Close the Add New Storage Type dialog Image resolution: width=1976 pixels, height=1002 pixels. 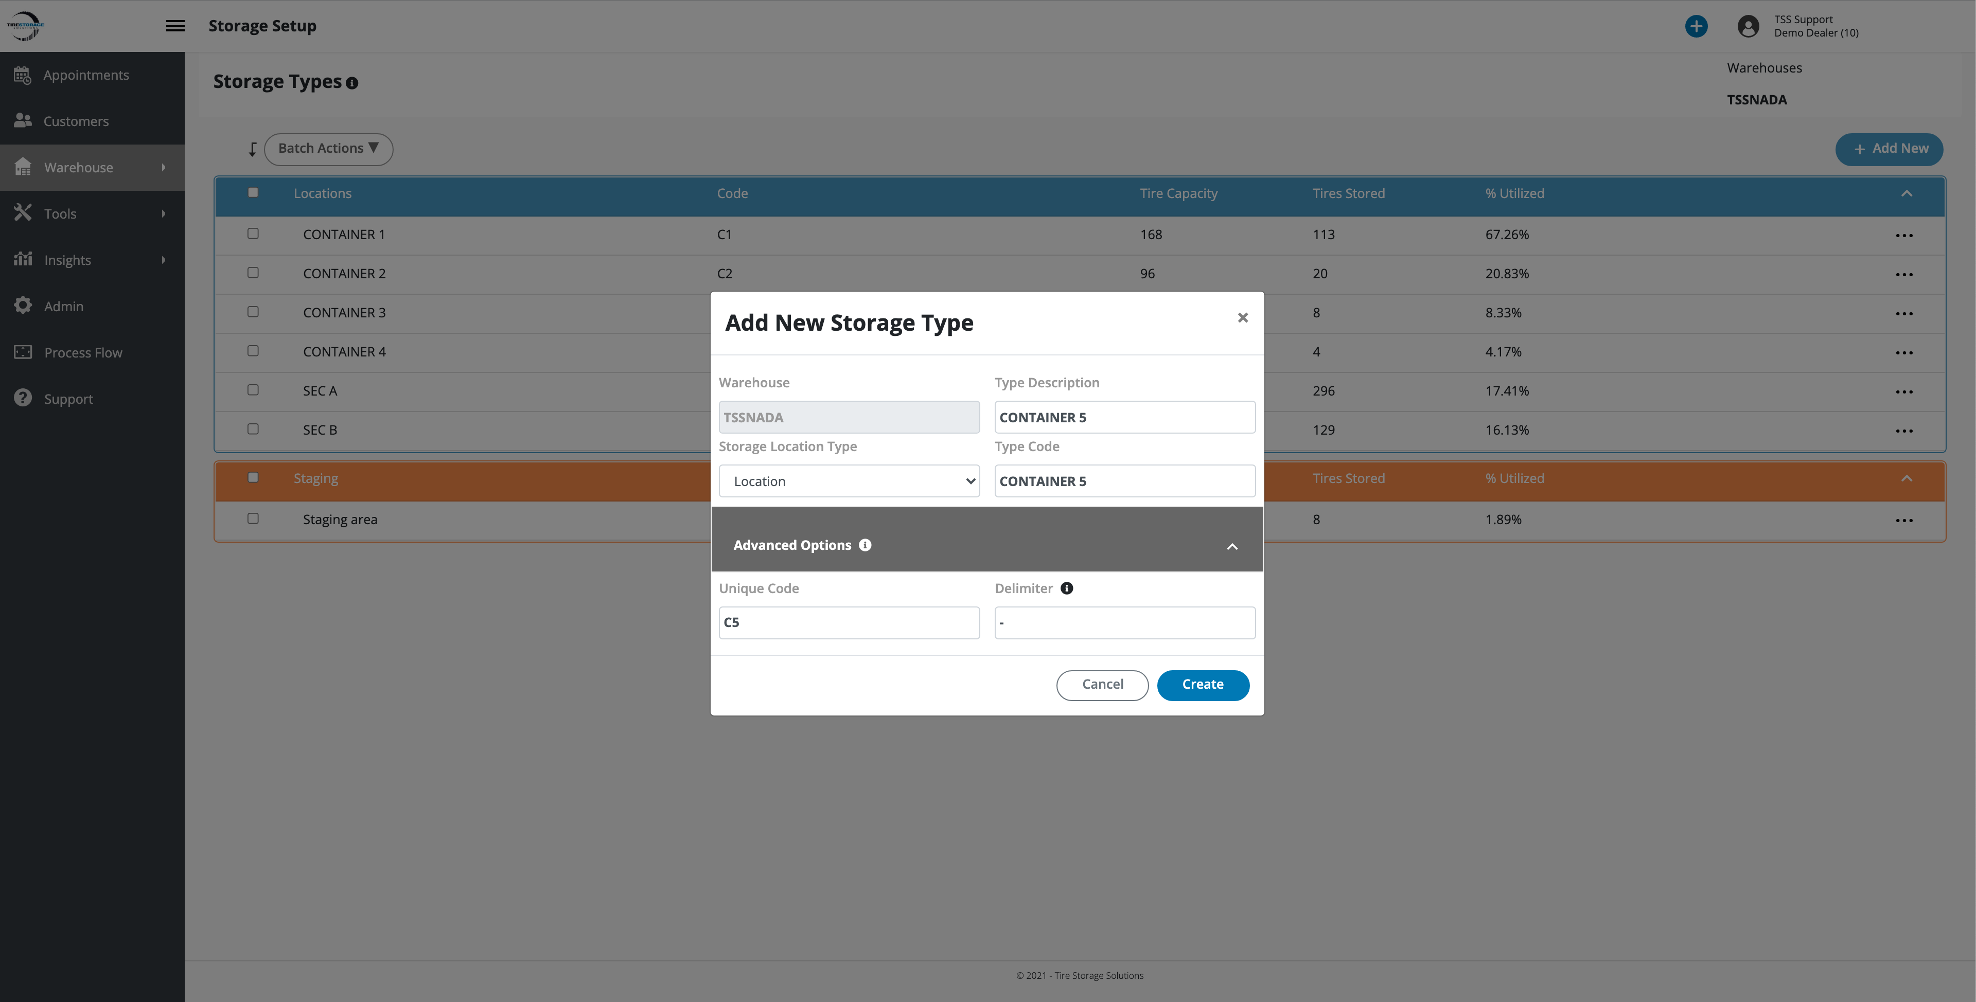pos(1243,317)
